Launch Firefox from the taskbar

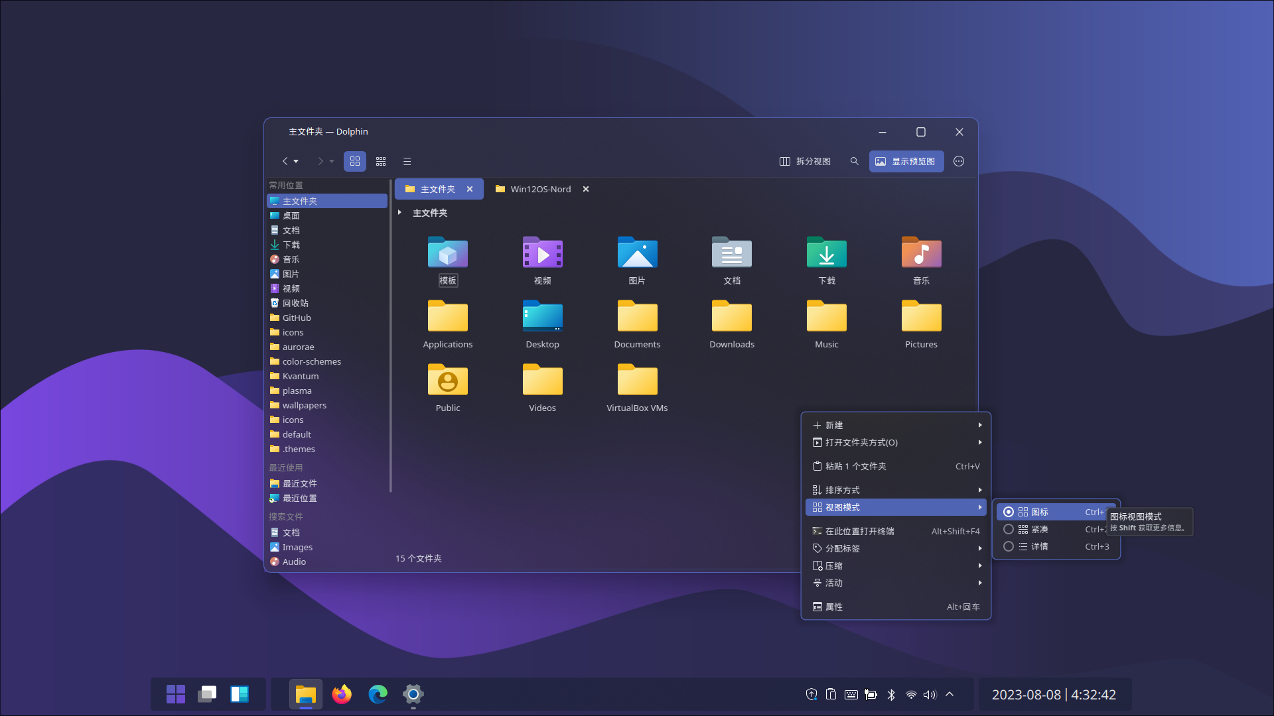coord(342,694)
